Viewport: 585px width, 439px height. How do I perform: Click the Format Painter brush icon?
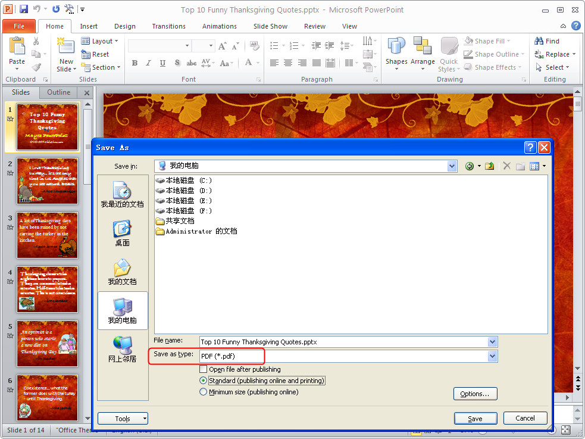tap(36, 67)
